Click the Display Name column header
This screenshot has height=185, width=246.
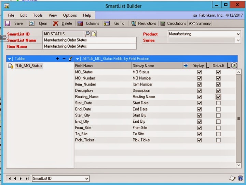157,66
